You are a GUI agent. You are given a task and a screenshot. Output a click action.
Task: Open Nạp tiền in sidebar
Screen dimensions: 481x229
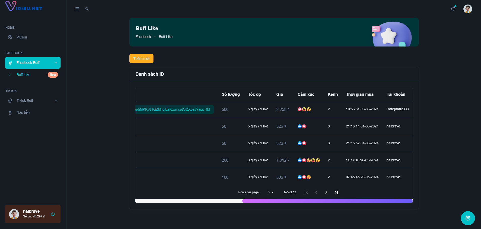click(x=23, y=112)
